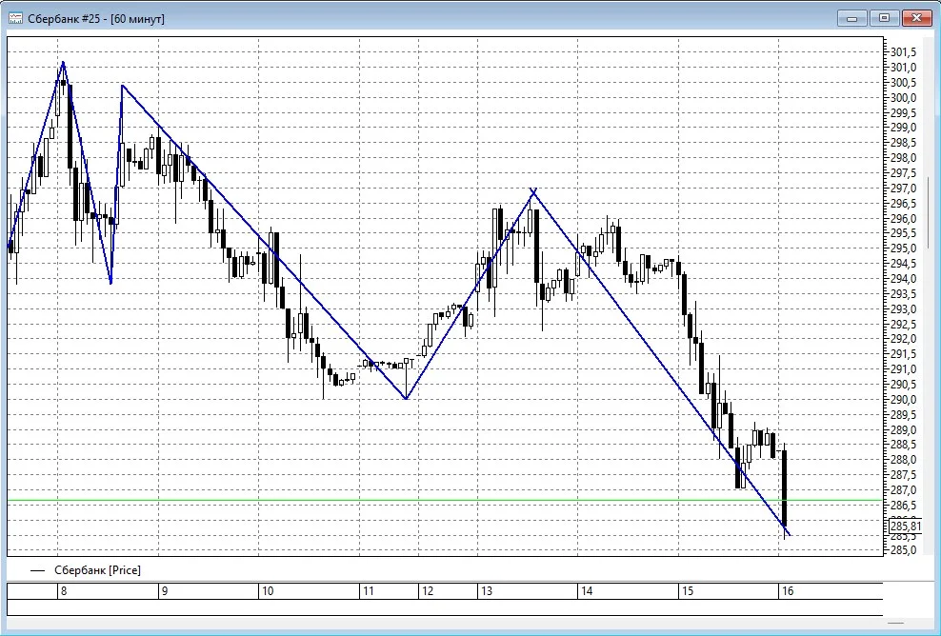Click price axis value 295,0
The height and width of the screenshot is (636, 941).
pos(903,248)
